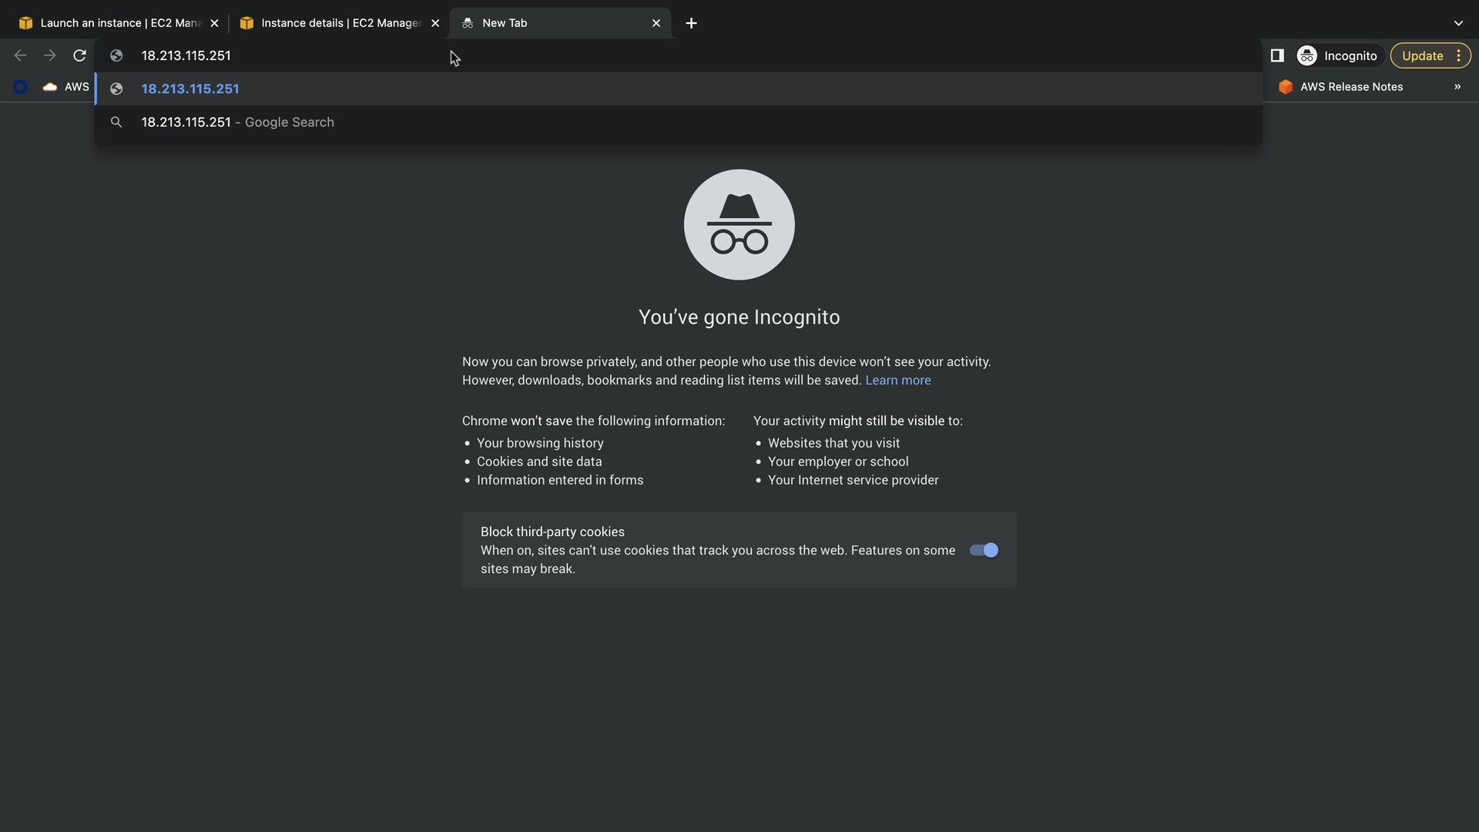
Task: Open the AWS cloud bookmark
Action: click(x=66, y=87)
